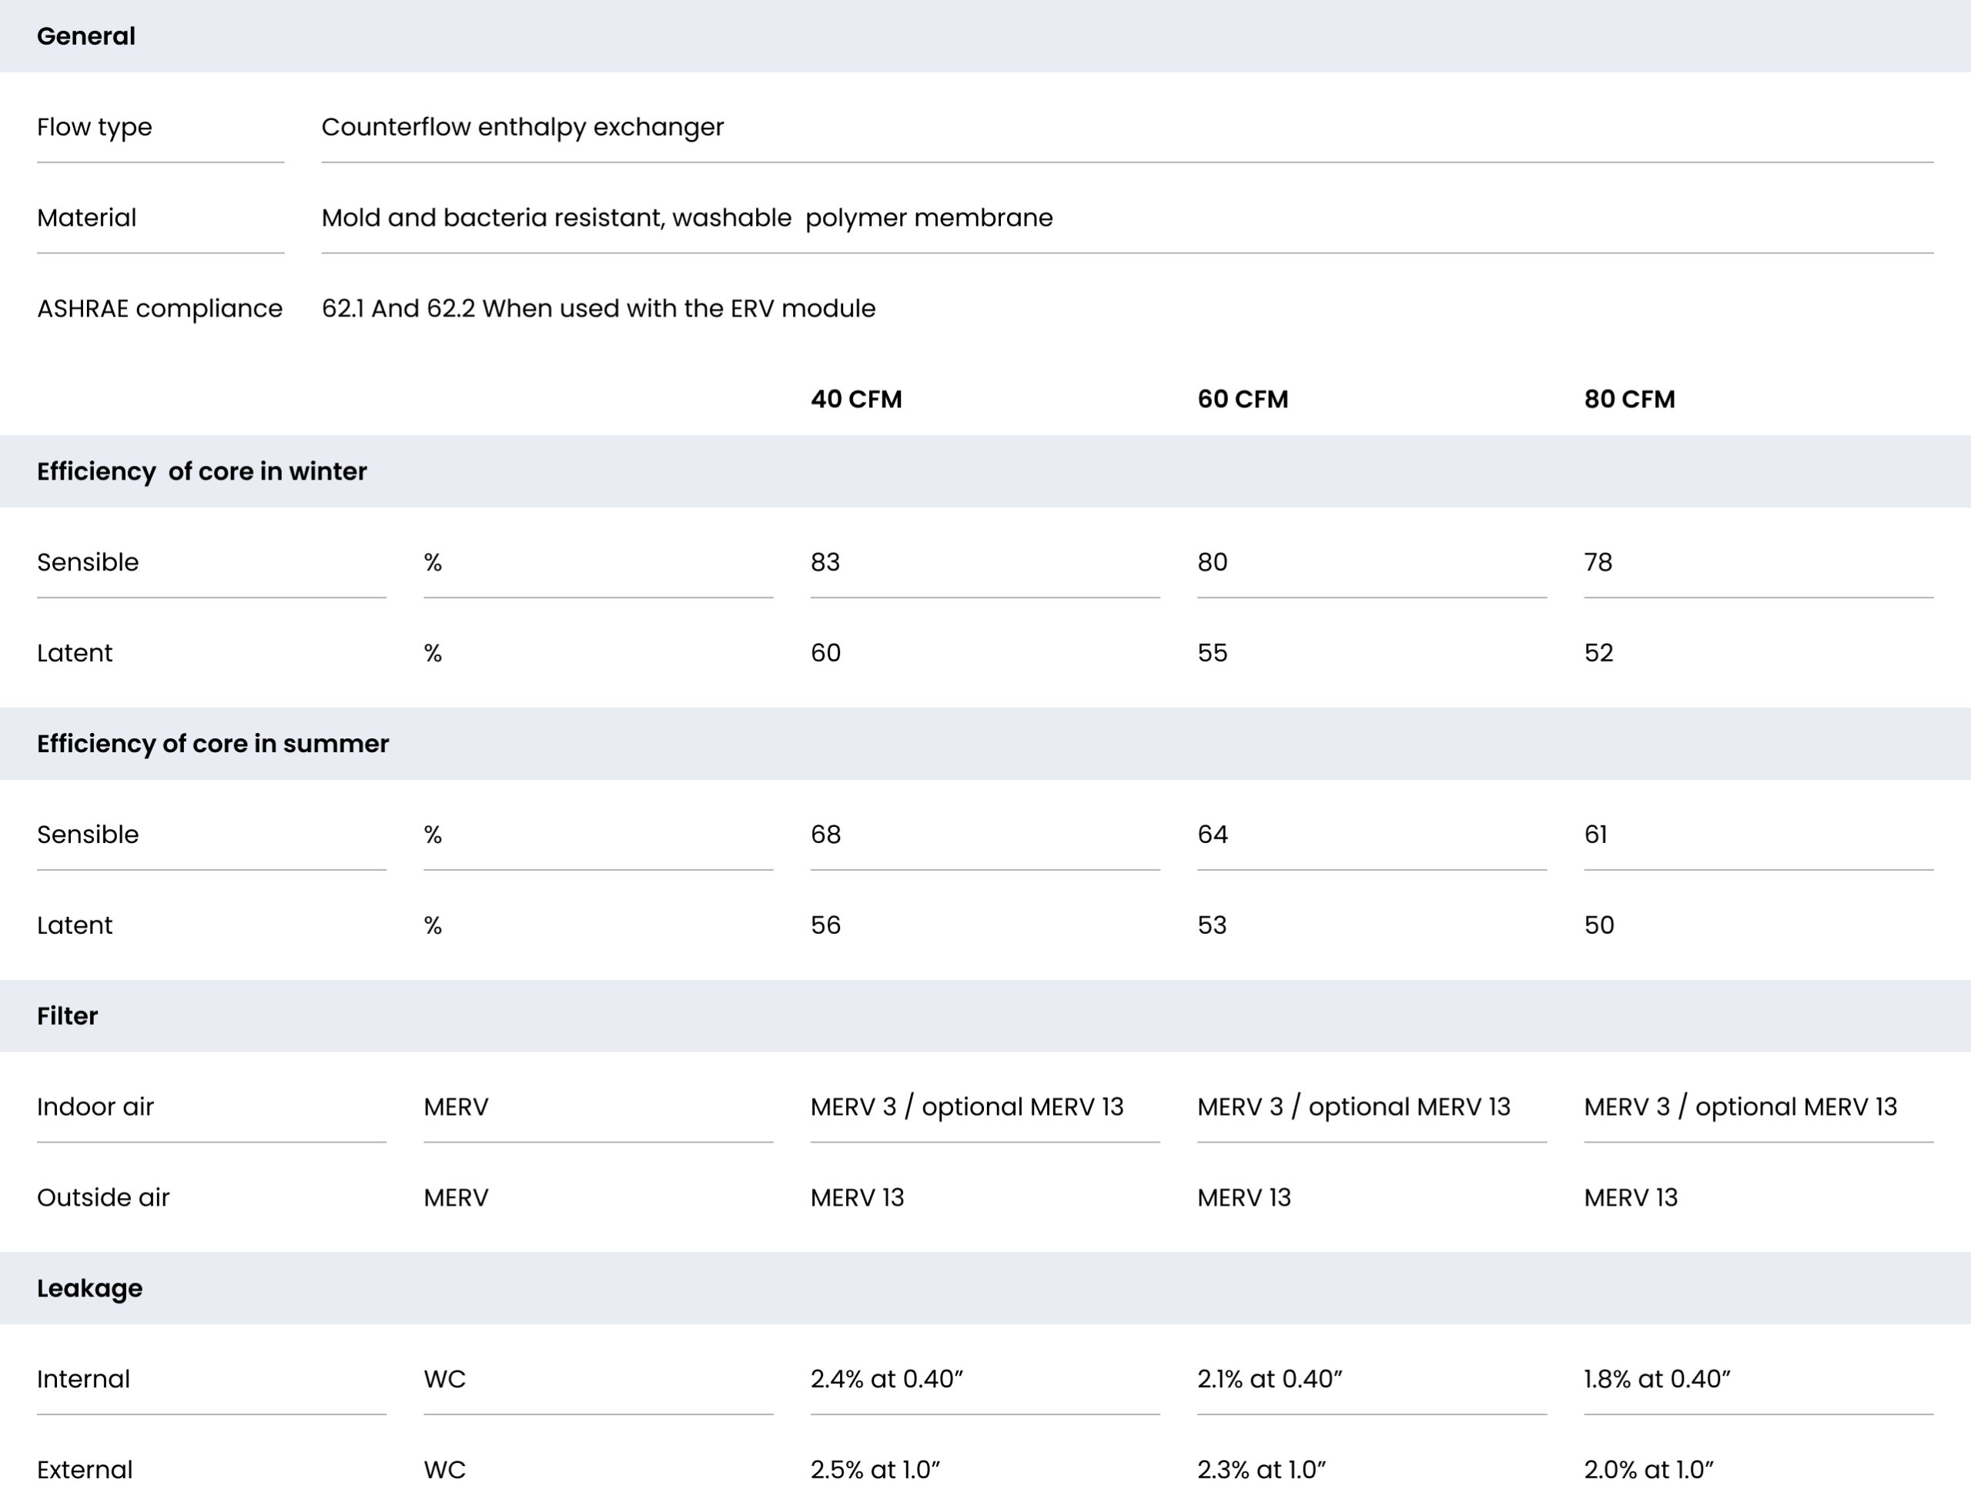Screen dimensions: 1971x1506
Task: Click summer Sensible value '61'
Action: (1595, 835)
